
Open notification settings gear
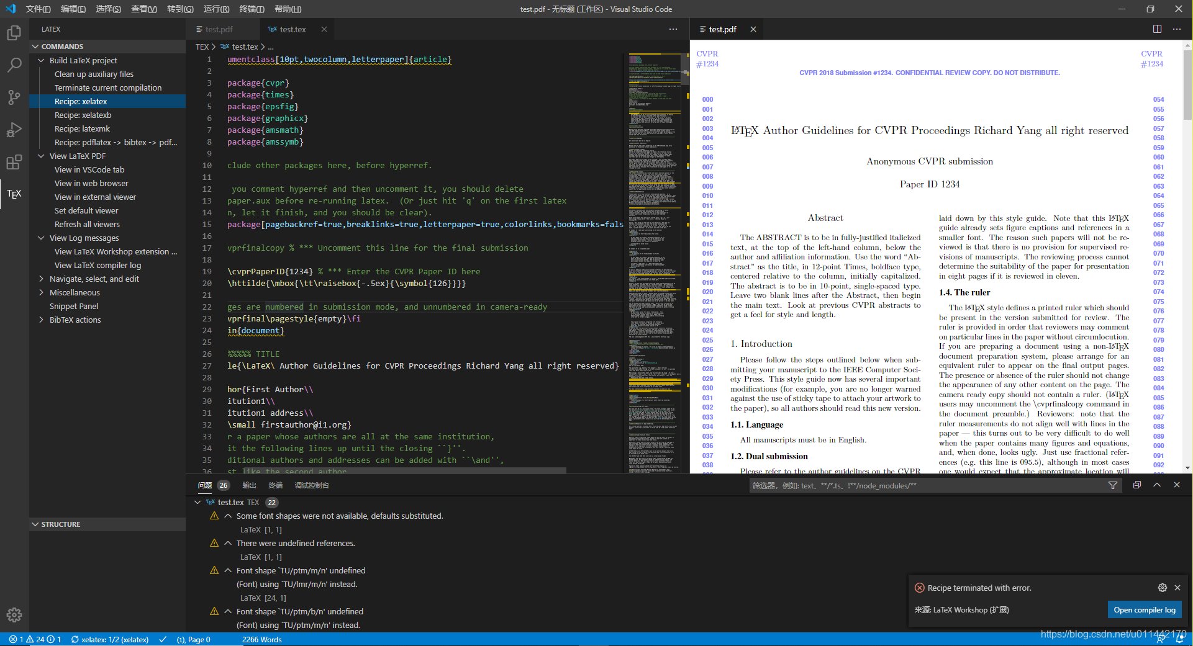pyautogui.click(x=1163, y=588)
